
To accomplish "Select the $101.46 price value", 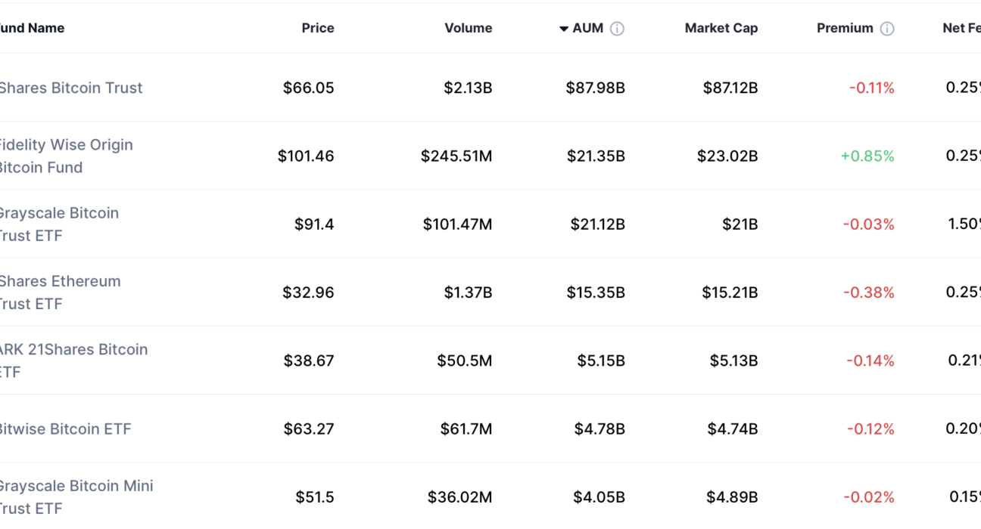I will coord(306,156).
